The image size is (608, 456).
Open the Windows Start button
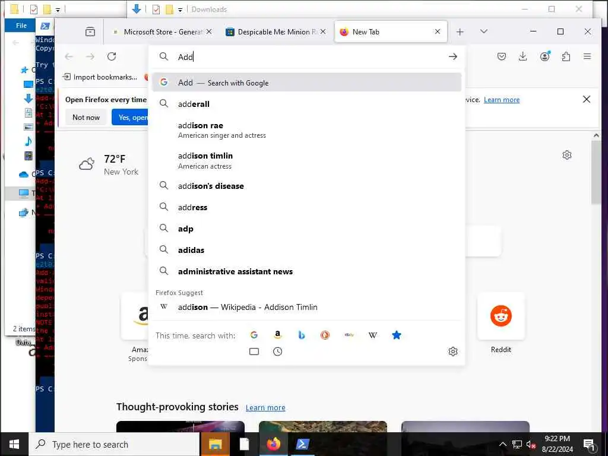tap(14, 444)
